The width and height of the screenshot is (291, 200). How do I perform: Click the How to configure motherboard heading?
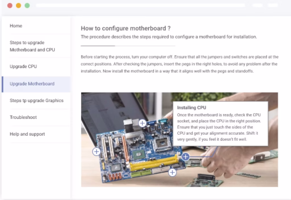126,28
